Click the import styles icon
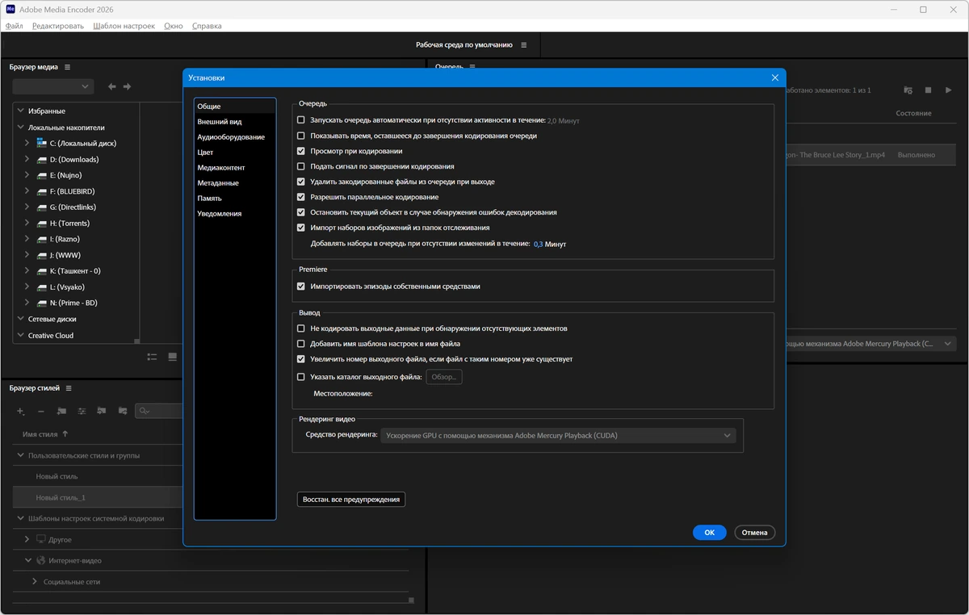The height and width of the screenshot is (615, 969). click(x=102, y=411)
